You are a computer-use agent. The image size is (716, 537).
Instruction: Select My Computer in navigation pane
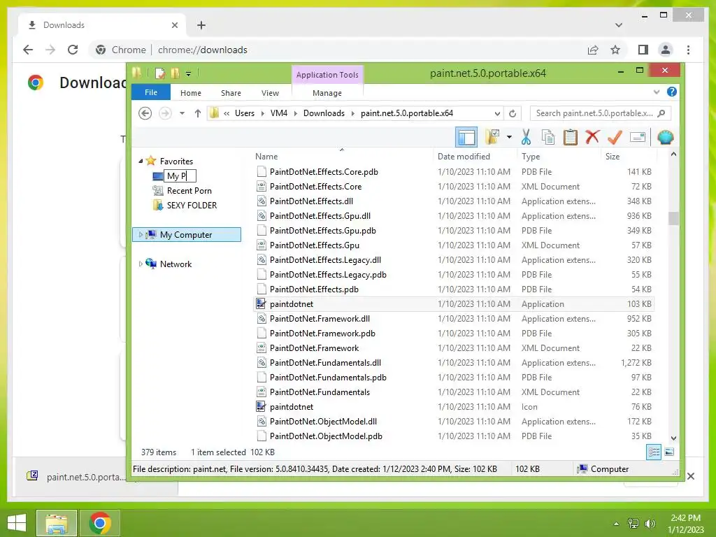click(186, 235)
